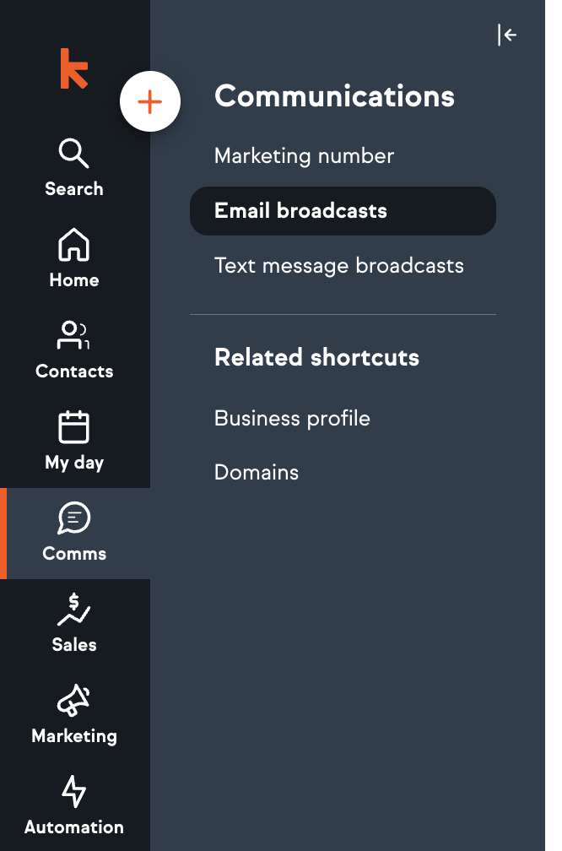Open Sales via the dollar chart icon

(x=73, y=610)
